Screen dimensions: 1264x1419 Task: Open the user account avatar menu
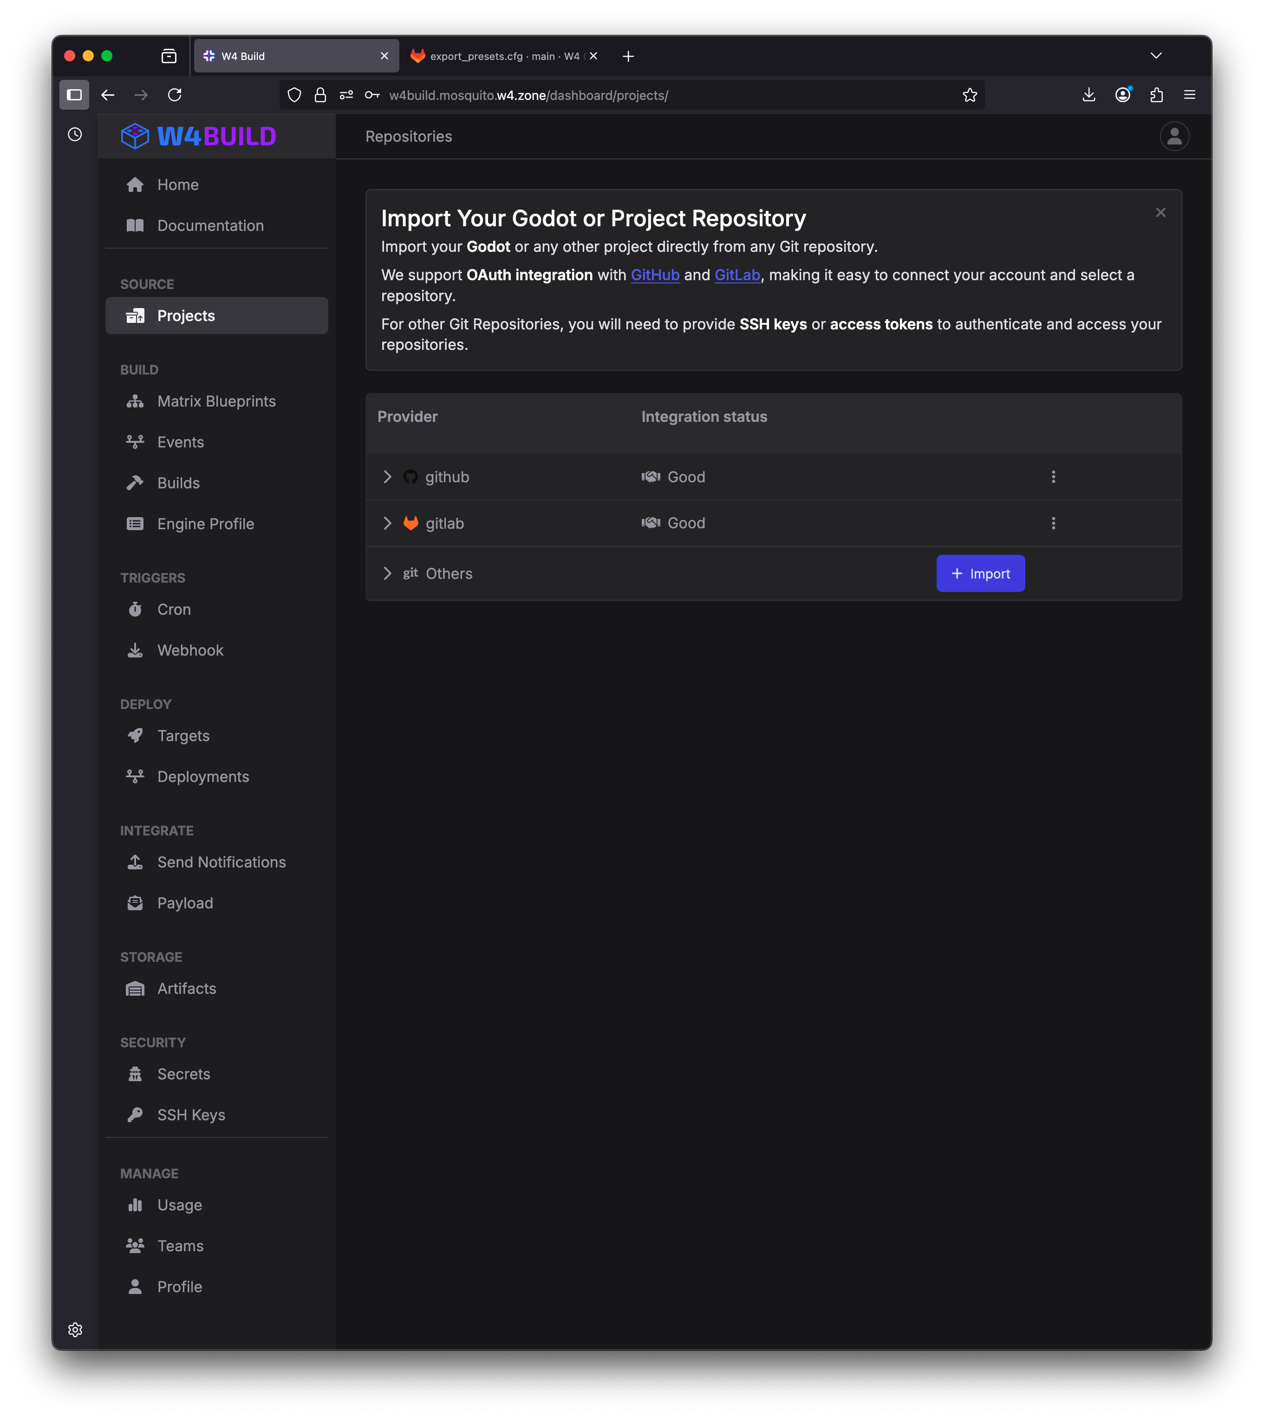point(1174,136)
